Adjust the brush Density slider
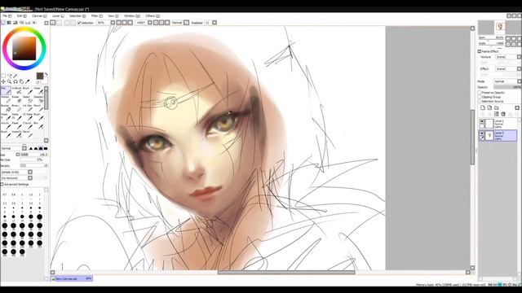Viewport: 522px width, 293px height. tap(33, 165)
